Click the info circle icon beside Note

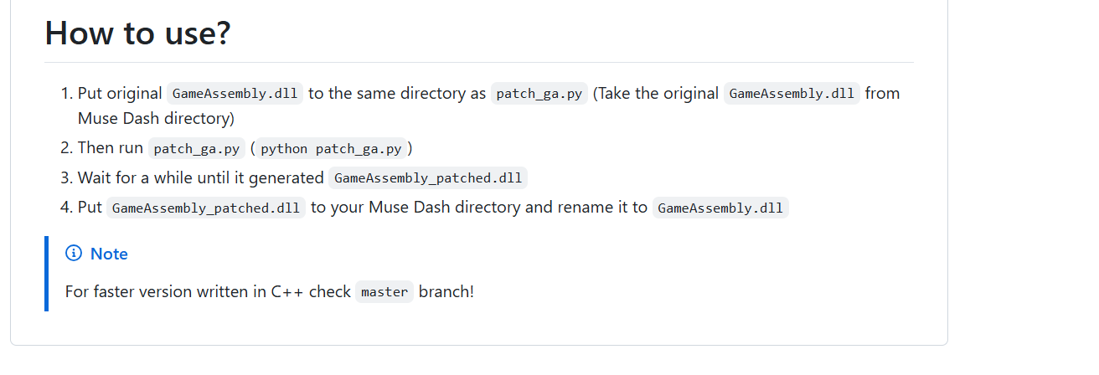click(x=74, y=254)
